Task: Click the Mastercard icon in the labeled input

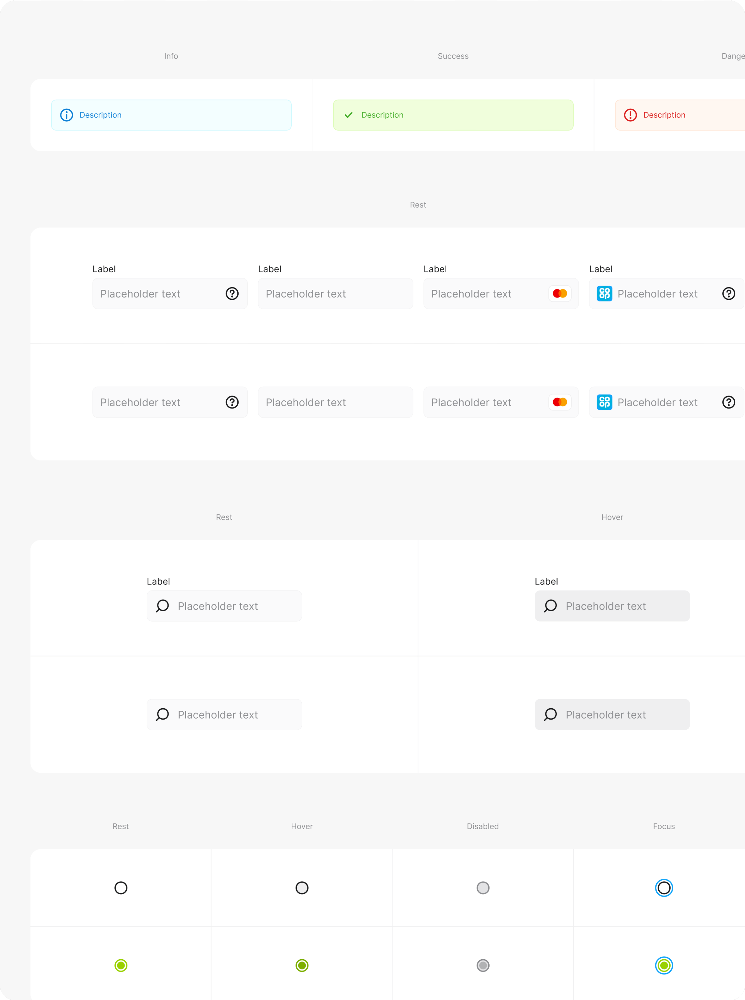Action: click(560, 294)
